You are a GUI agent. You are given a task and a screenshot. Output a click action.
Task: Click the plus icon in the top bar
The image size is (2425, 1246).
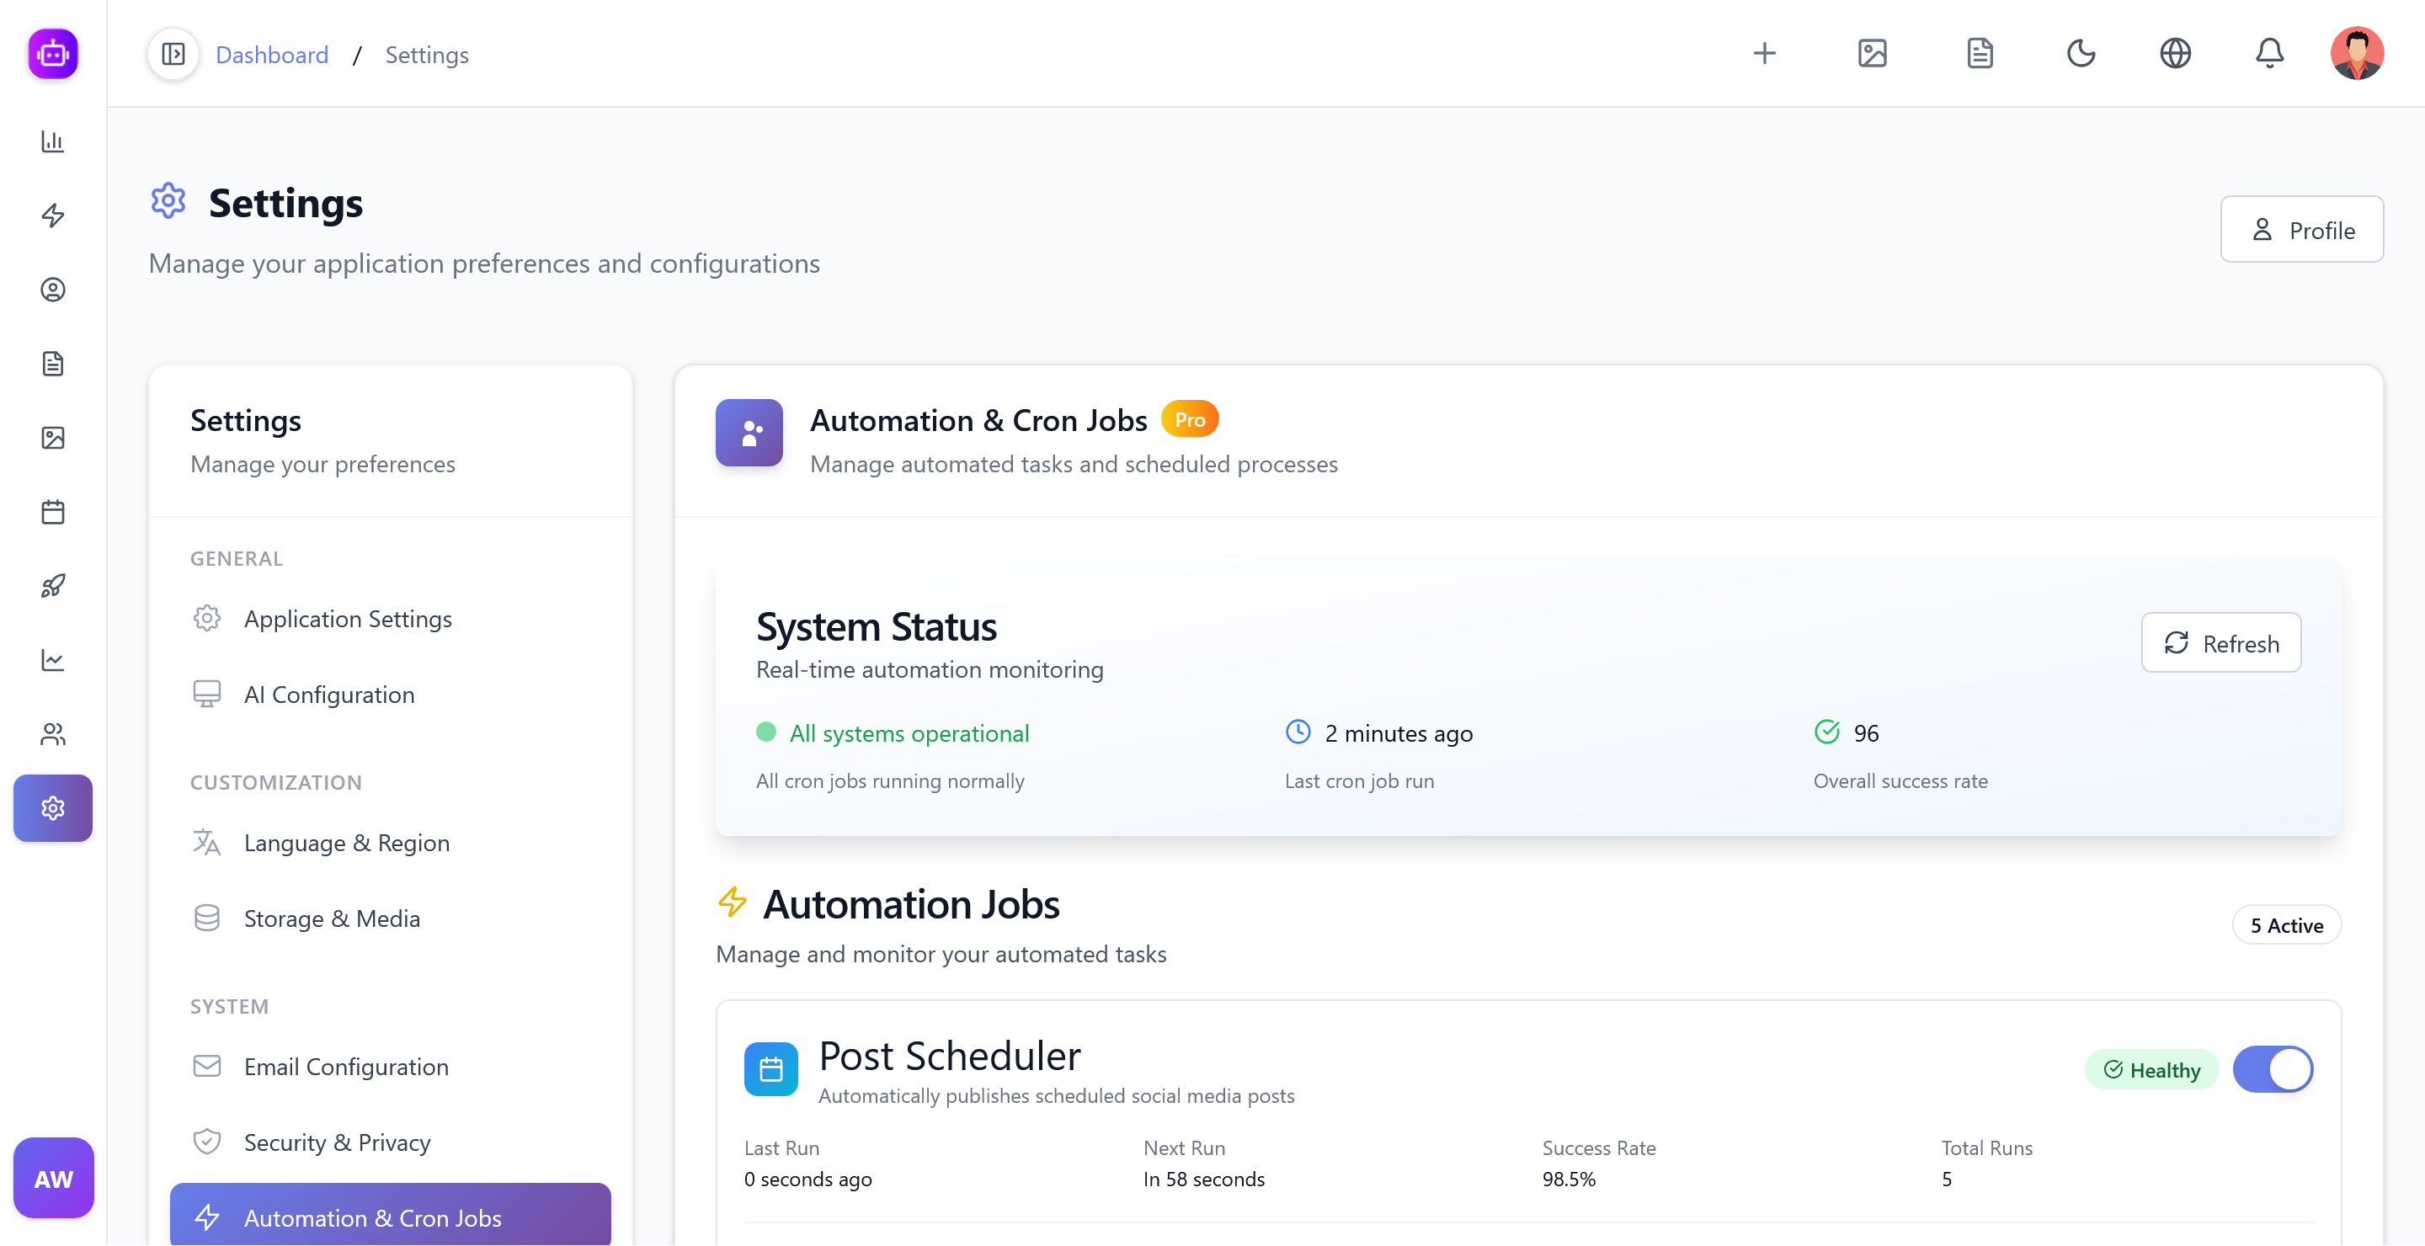coord(1765,54)
